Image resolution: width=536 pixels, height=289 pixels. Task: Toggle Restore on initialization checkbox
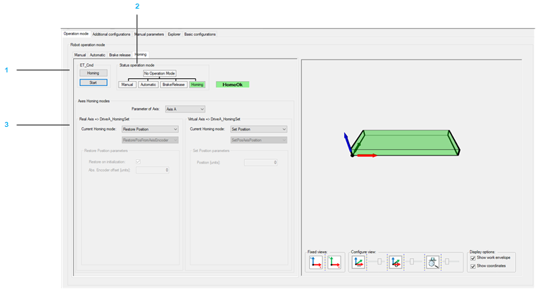pyautogui.click(x=138, y=162)
